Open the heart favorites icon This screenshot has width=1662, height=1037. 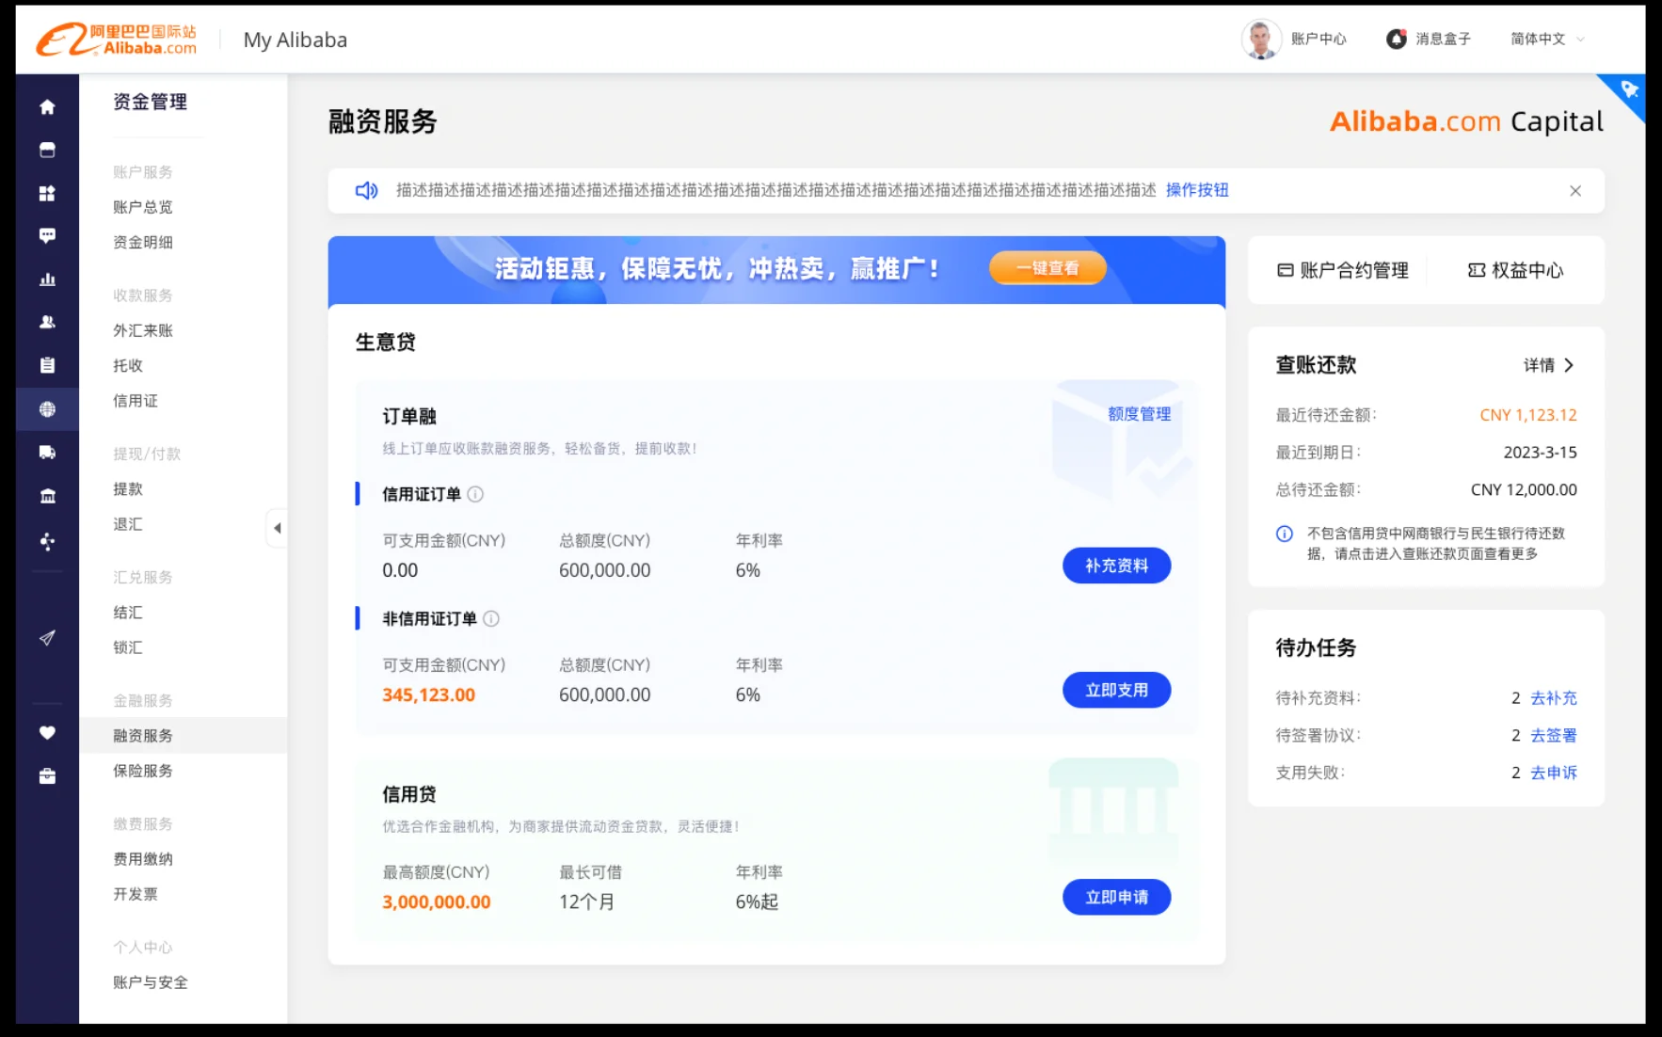[x=47, y=733]
